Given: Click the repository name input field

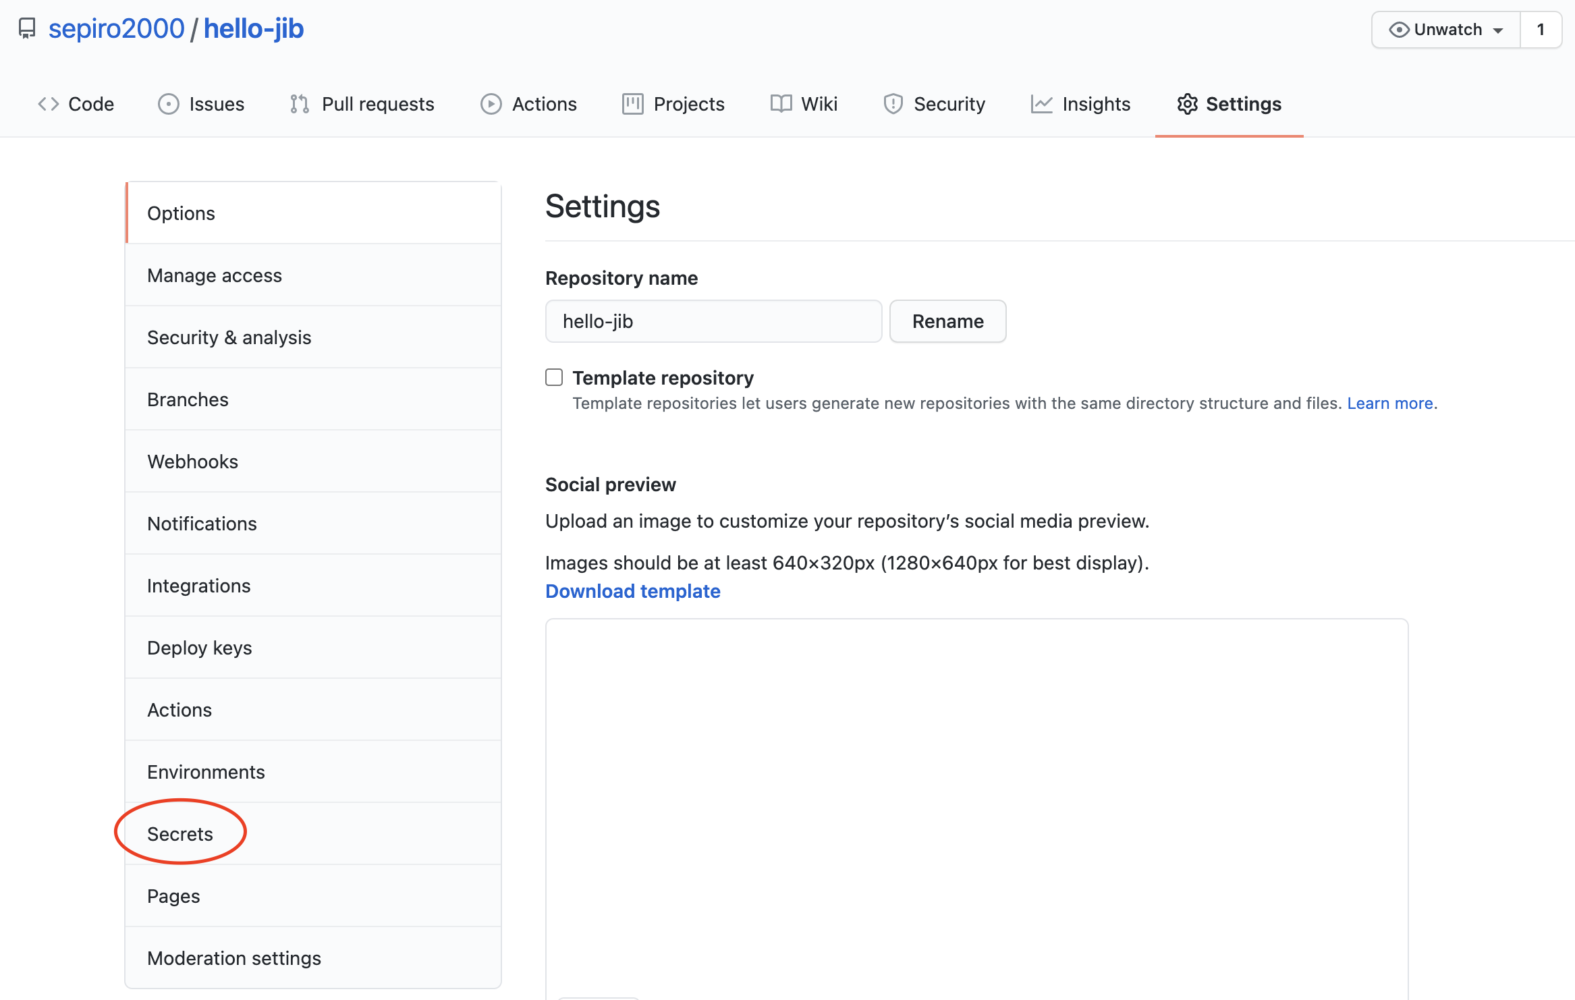Looking at the screenshot, I should pyautogui.click(x=713, y=321).
